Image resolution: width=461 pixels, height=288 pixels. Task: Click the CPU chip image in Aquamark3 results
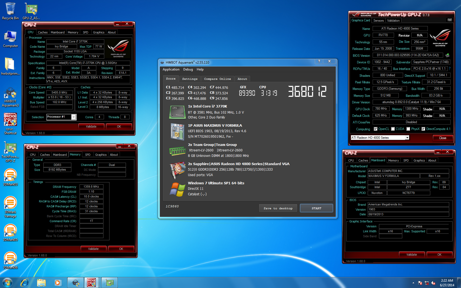click(177, 112)
